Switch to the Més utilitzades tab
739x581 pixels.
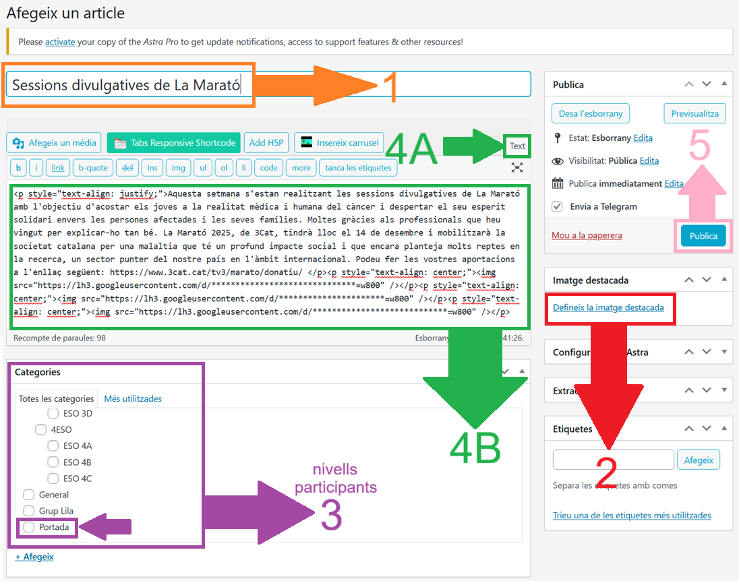(133, 398)
